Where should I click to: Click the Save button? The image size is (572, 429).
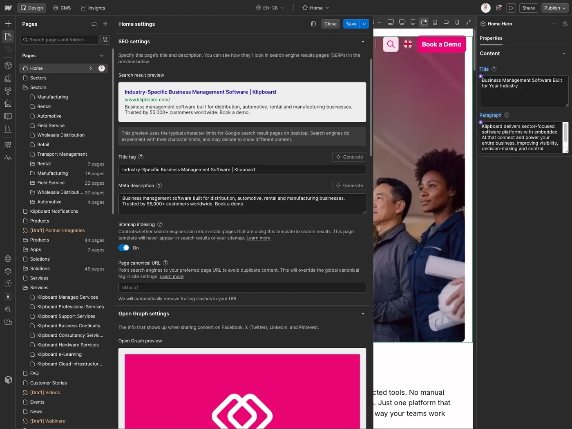pos(351,24)
